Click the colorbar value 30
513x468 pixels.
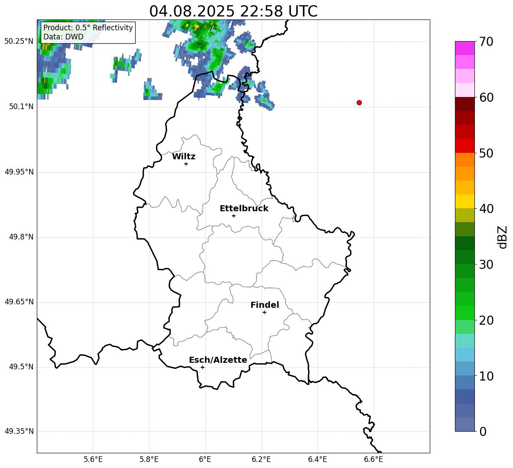486,265
